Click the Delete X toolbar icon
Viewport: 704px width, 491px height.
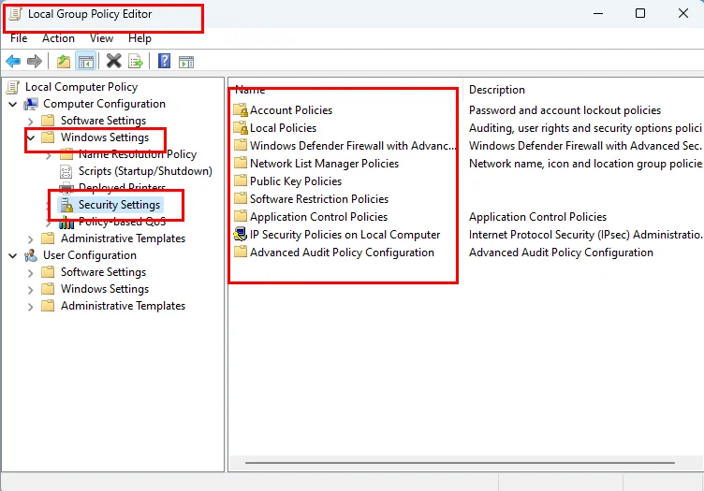(x=113, y=61)
